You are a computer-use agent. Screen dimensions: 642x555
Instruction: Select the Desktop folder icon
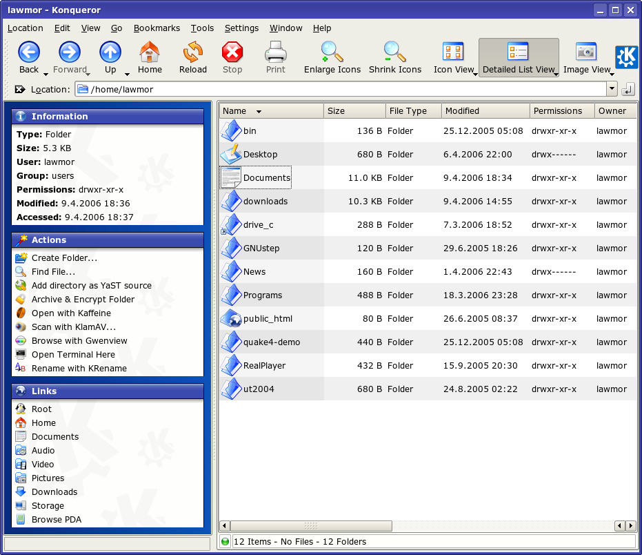tap(231, 154)
